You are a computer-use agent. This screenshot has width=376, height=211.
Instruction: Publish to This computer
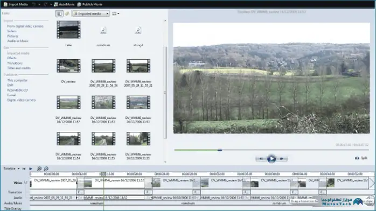17,80
